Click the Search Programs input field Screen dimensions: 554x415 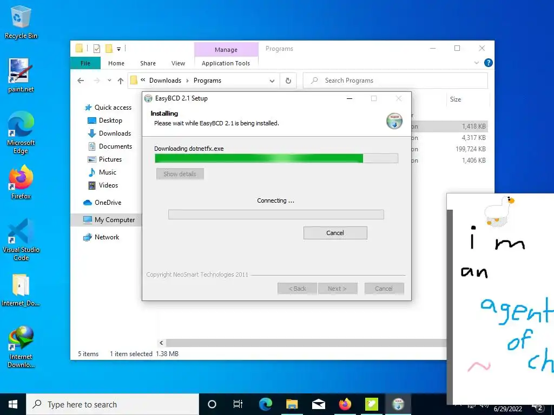pos(395,81)
